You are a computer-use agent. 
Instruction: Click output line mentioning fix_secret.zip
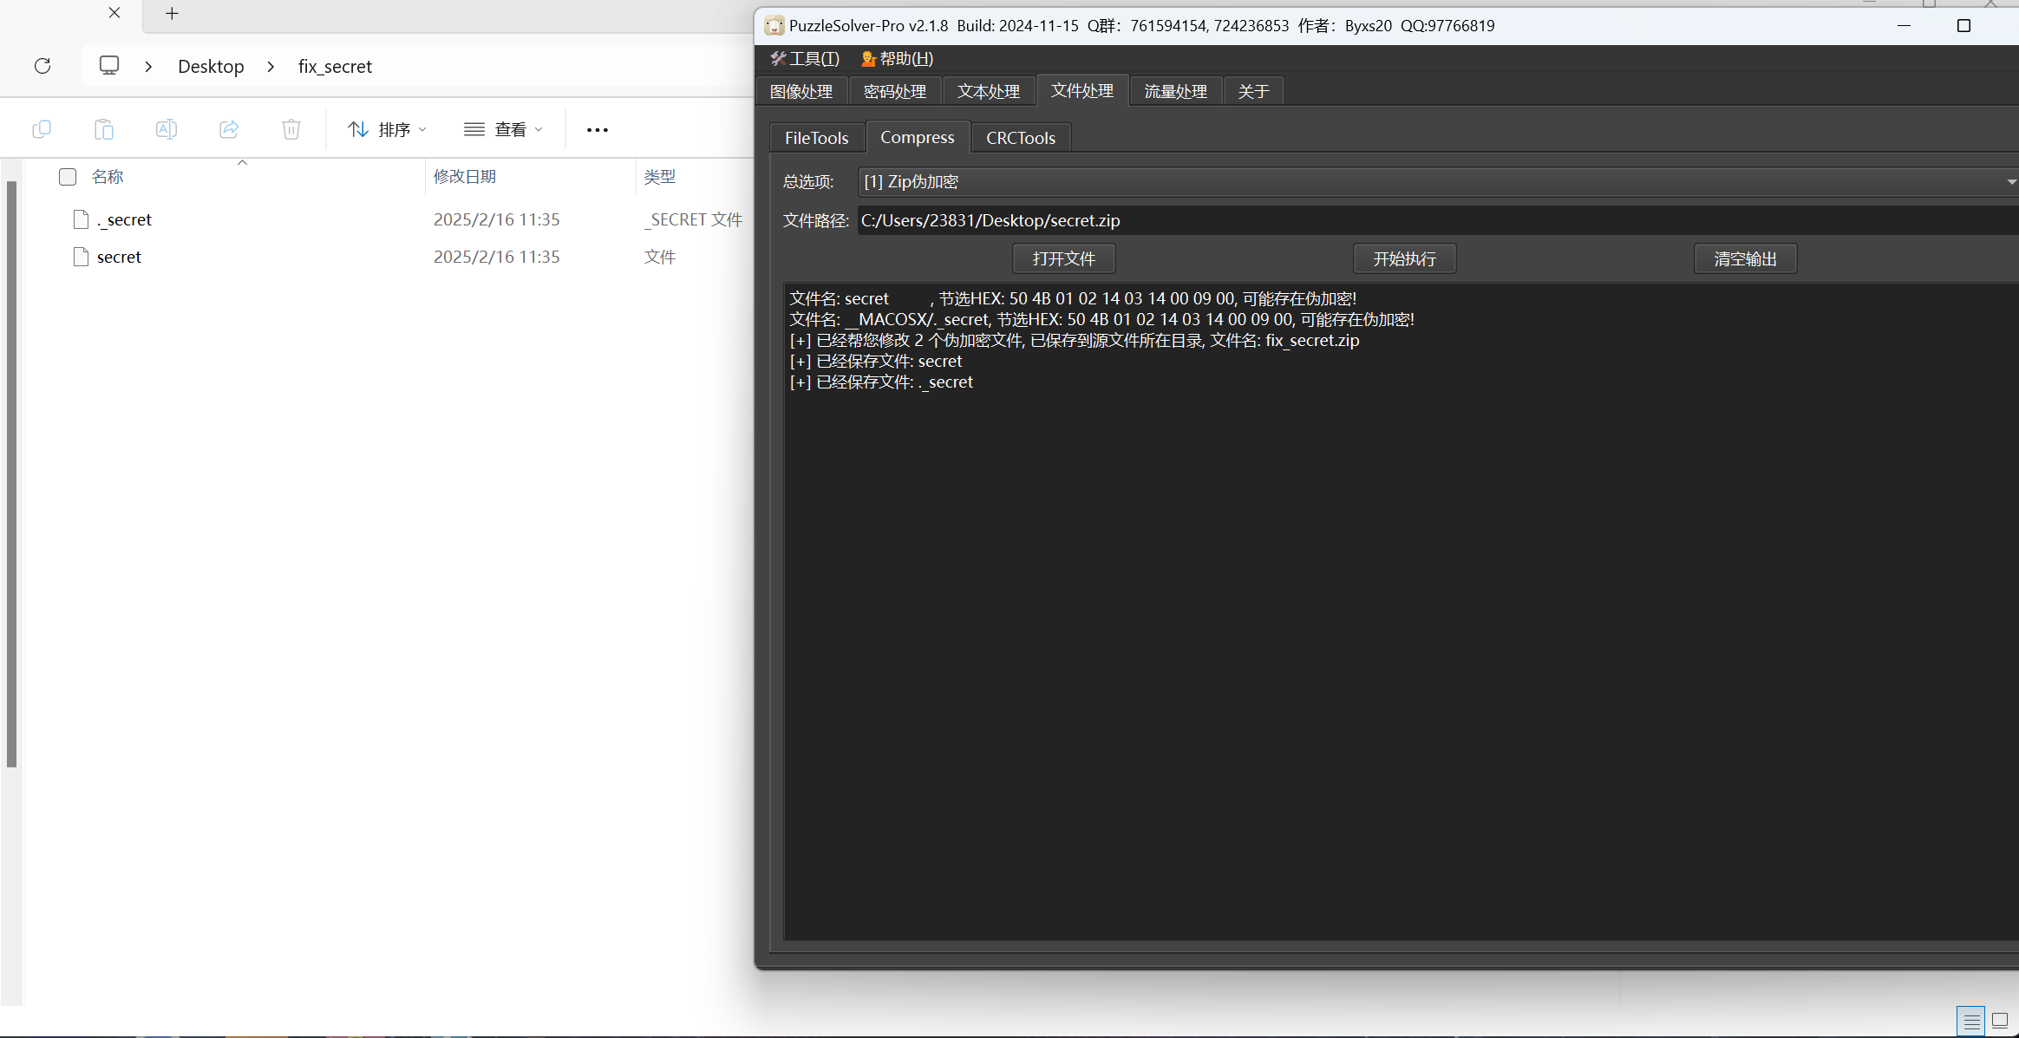click(1075, 340)
